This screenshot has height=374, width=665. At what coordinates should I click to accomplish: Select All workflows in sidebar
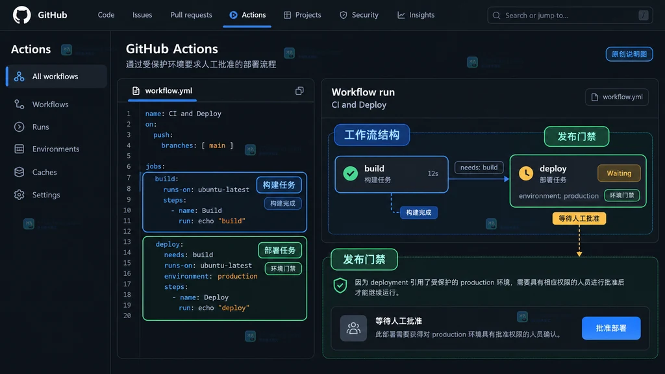click(x=56, y=77)
